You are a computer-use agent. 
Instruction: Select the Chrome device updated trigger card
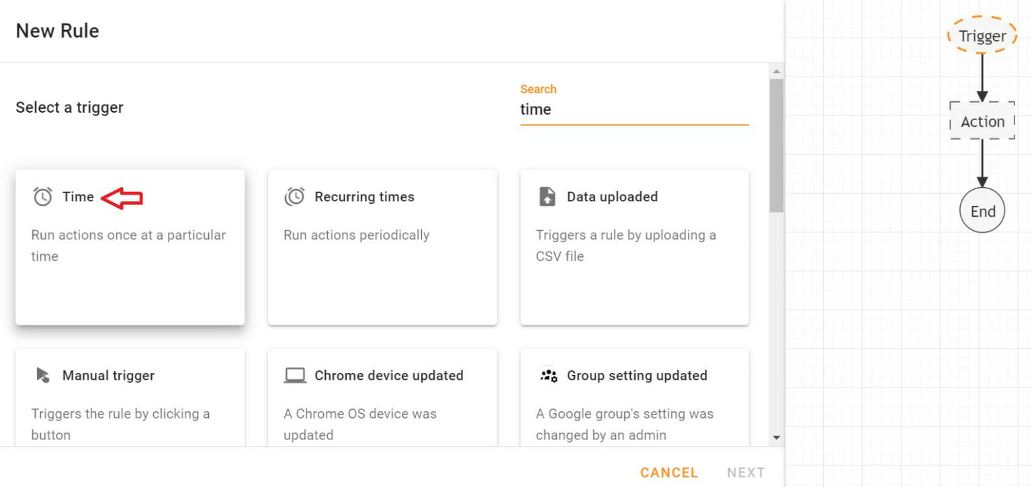point(382,402)
